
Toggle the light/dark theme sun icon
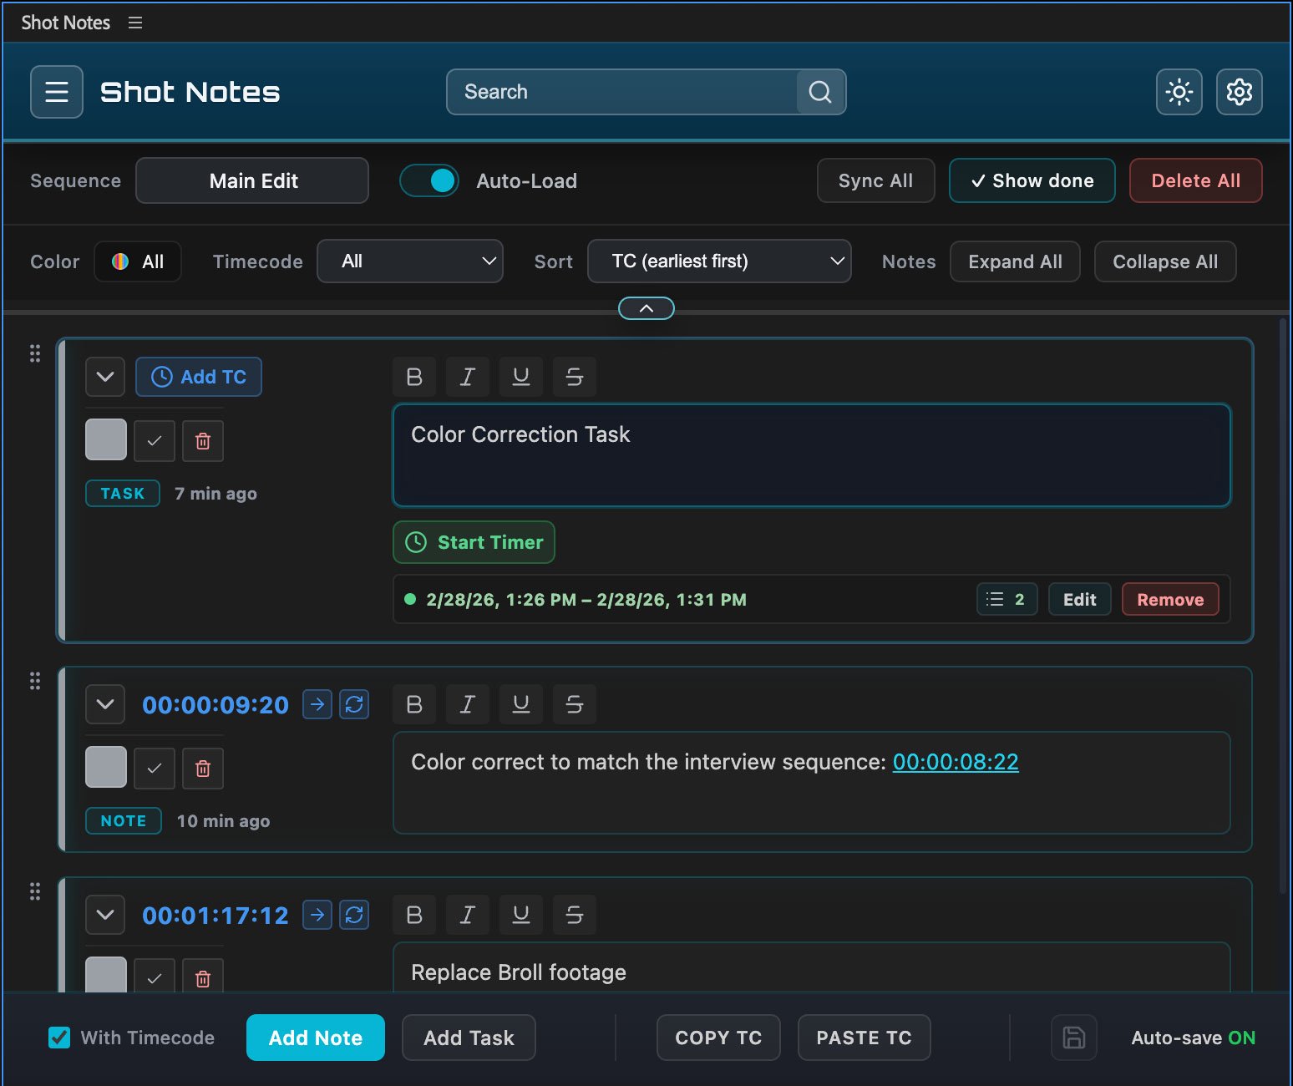(x=1179, y=92)
